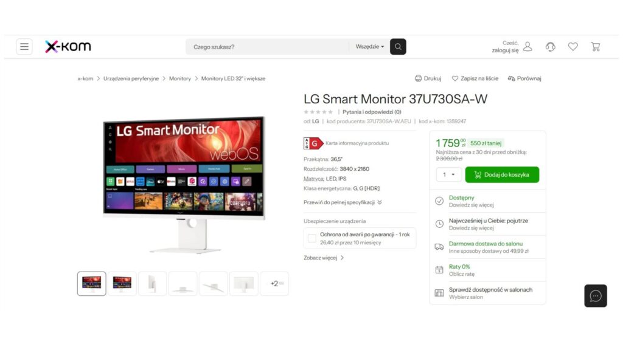
Task: Click the kod producenta 37U730SA-W.AEU text
Action: 369,122
